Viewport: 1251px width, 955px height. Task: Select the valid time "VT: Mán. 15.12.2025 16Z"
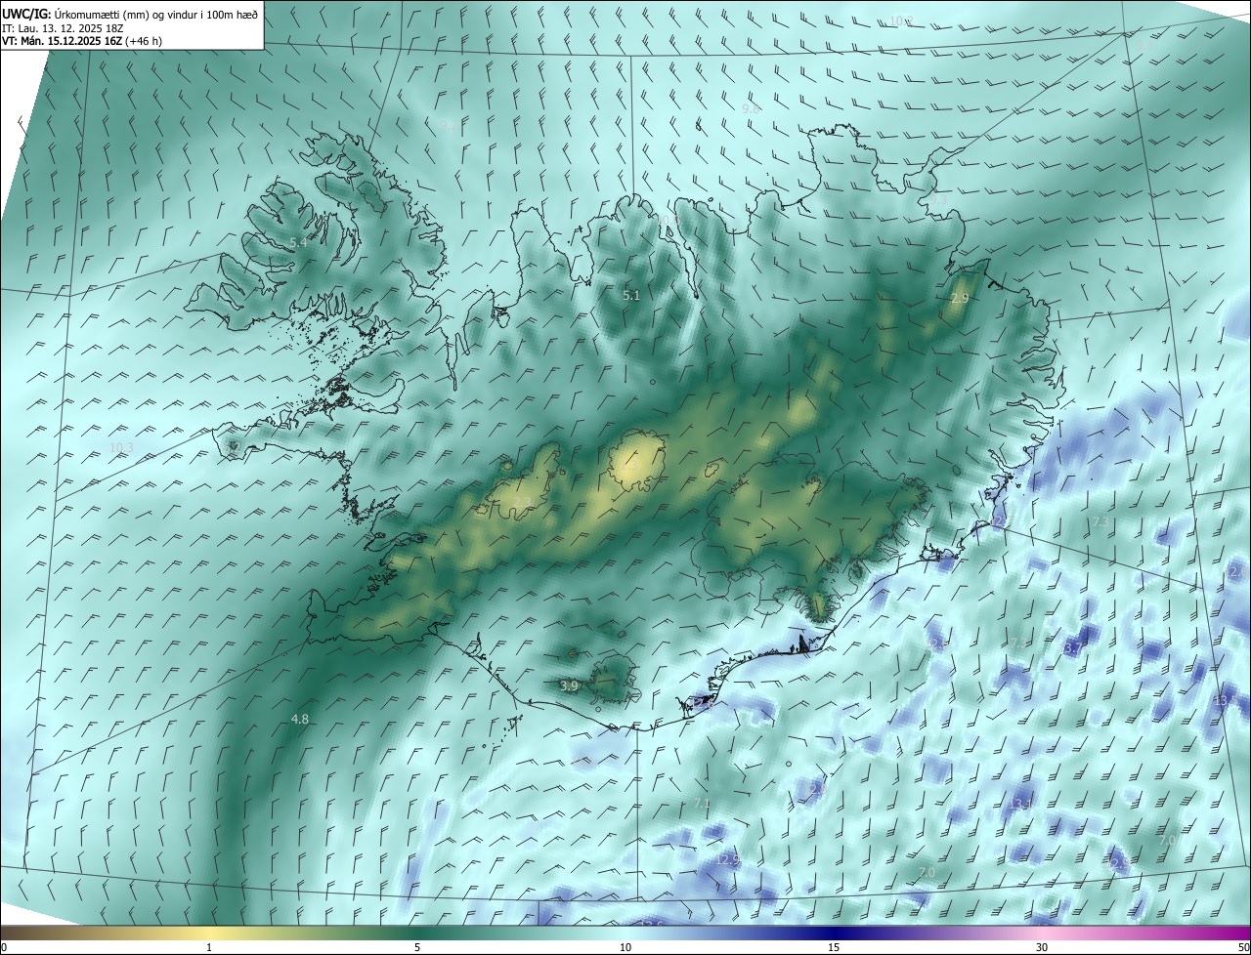tap(62, 41)
